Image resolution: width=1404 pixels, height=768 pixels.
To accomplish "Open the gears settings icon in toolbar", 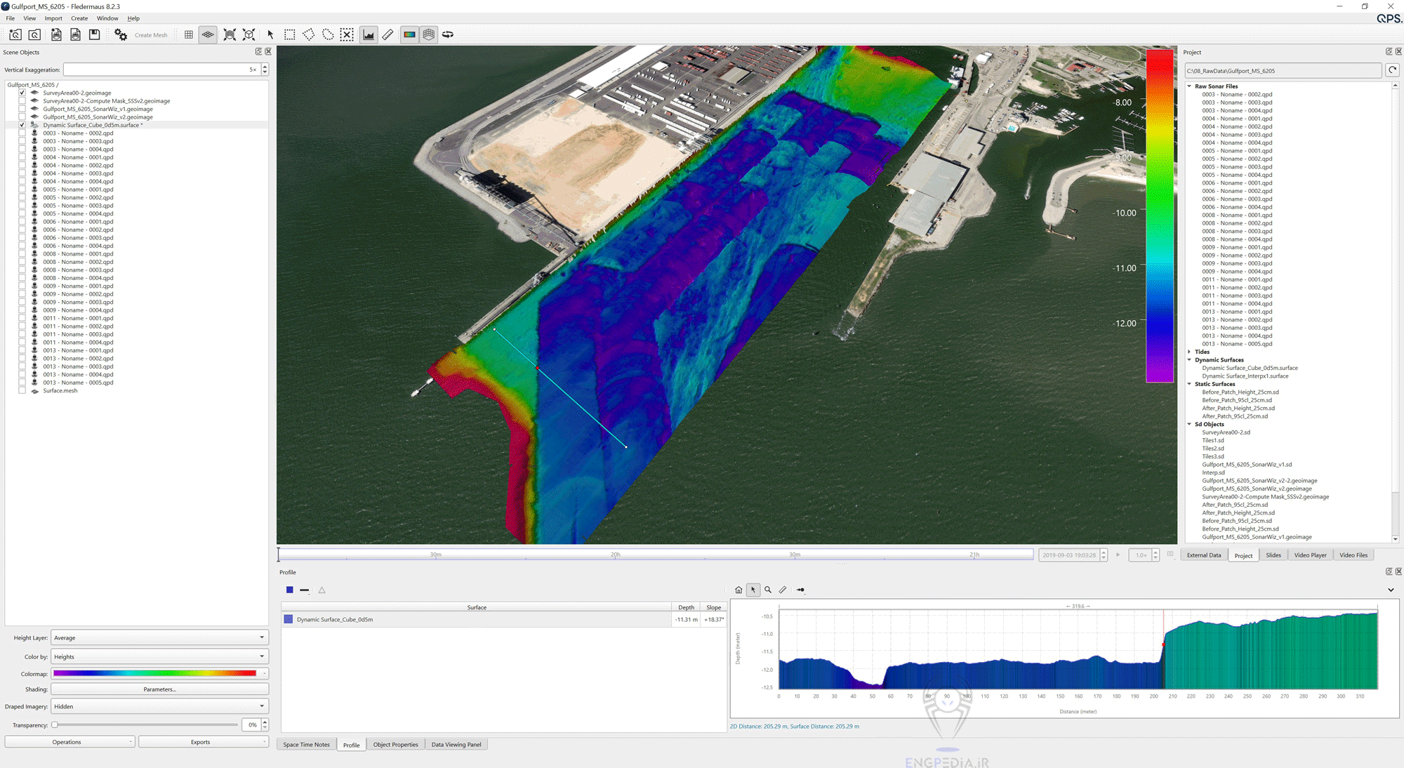I will [121, 34].
